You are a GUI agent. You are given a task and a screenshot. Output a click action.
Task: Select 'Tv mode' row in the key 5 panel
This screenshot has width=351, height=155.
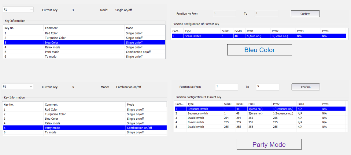[x=85, y=132]
